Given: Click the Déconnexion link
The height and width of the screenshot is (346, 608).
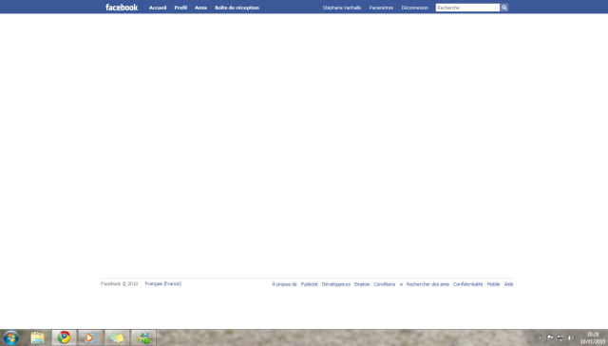Looking at the screenshot, I should 415,8.
